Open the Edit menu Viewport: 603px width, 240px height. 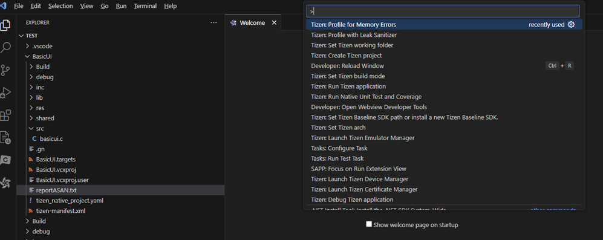[36, 6]
